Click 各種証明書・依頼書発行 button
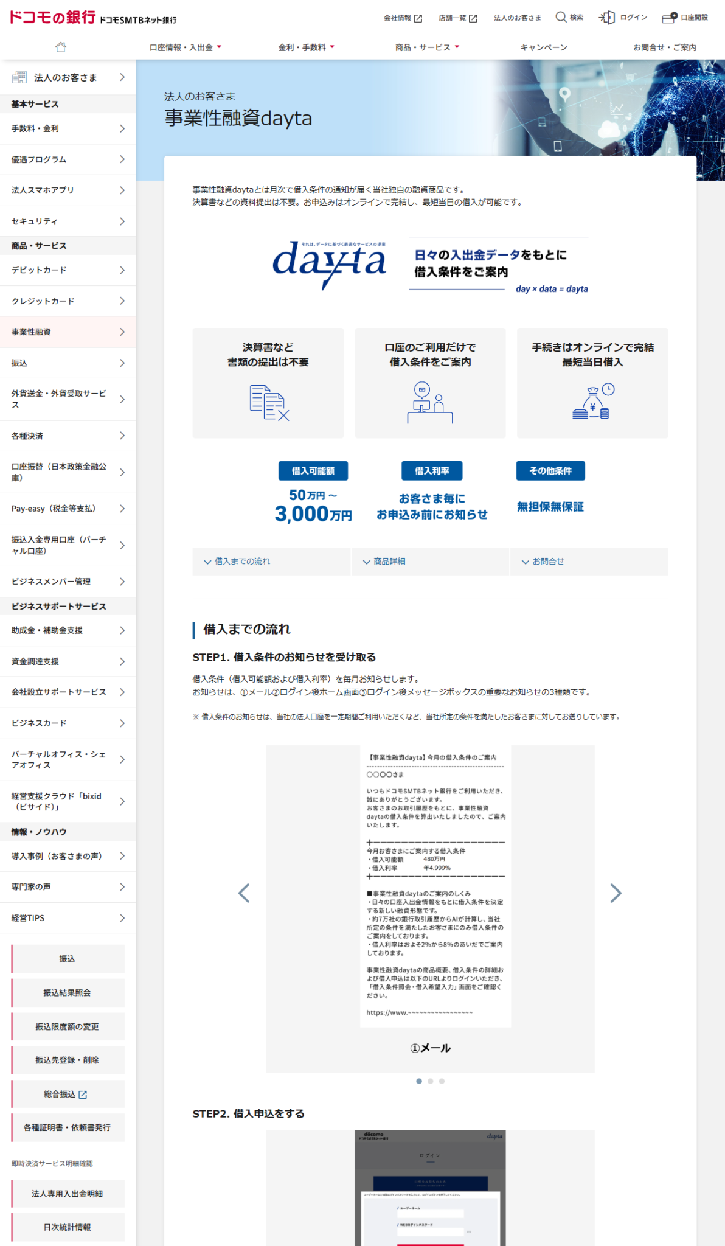 pyautogui.click(x=68, y=1128)
